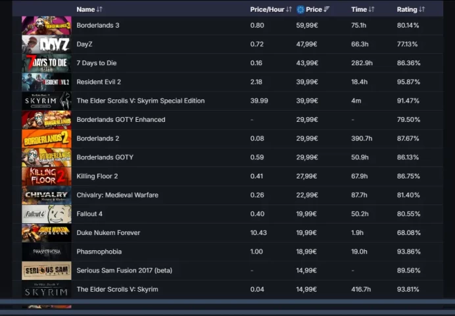The width and height of the screenshot is (455, 316).
Task: Click the descending sort icon next to Price
Action: [326, 10]
